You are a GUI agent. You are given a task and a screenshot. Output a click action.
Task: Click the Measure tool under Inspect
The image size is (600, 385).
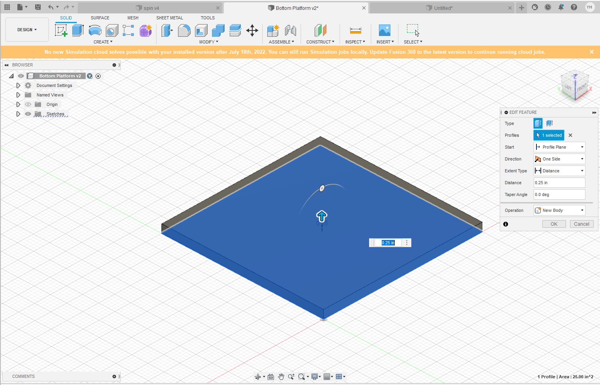click(355, 30)
